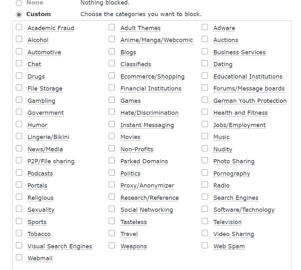Enable the Web Spam checkbox
The image size is (301, 270).
pos(205,245)
